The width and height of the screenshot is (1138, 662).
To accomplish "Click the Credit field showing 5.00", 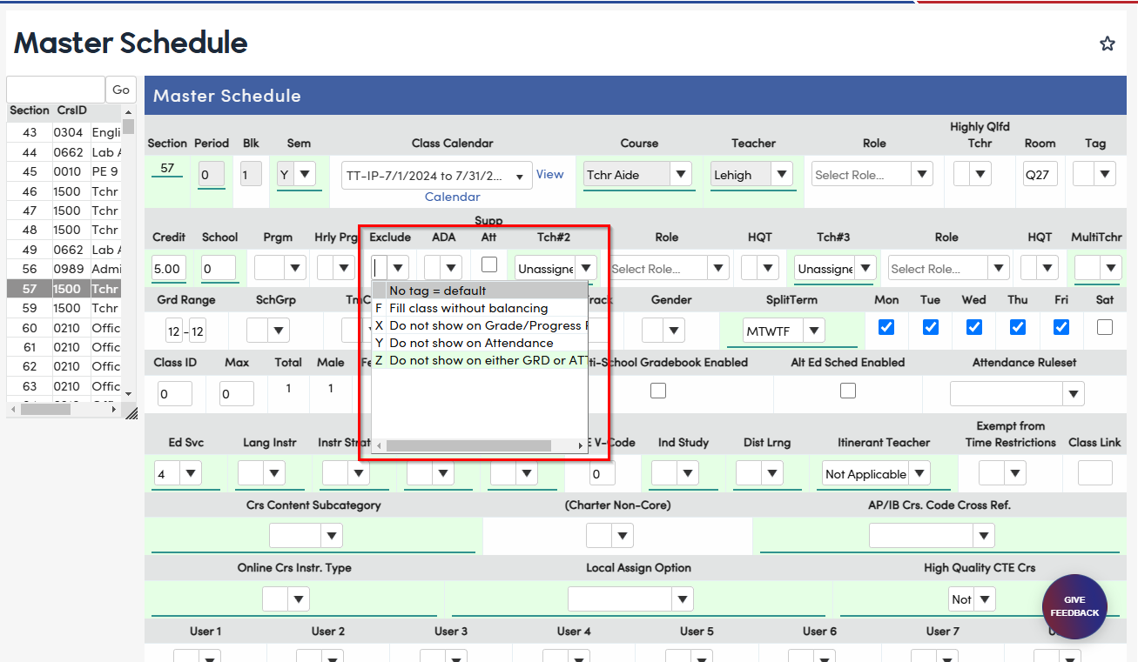I will 168,269.
